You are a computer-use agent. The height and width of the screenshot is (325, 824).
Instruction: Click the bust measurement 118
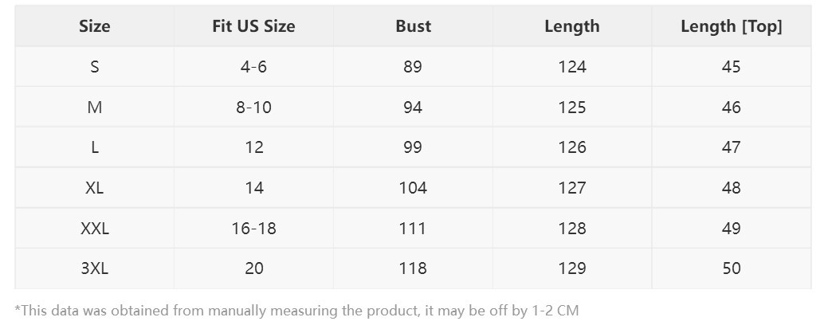(413, 268)
